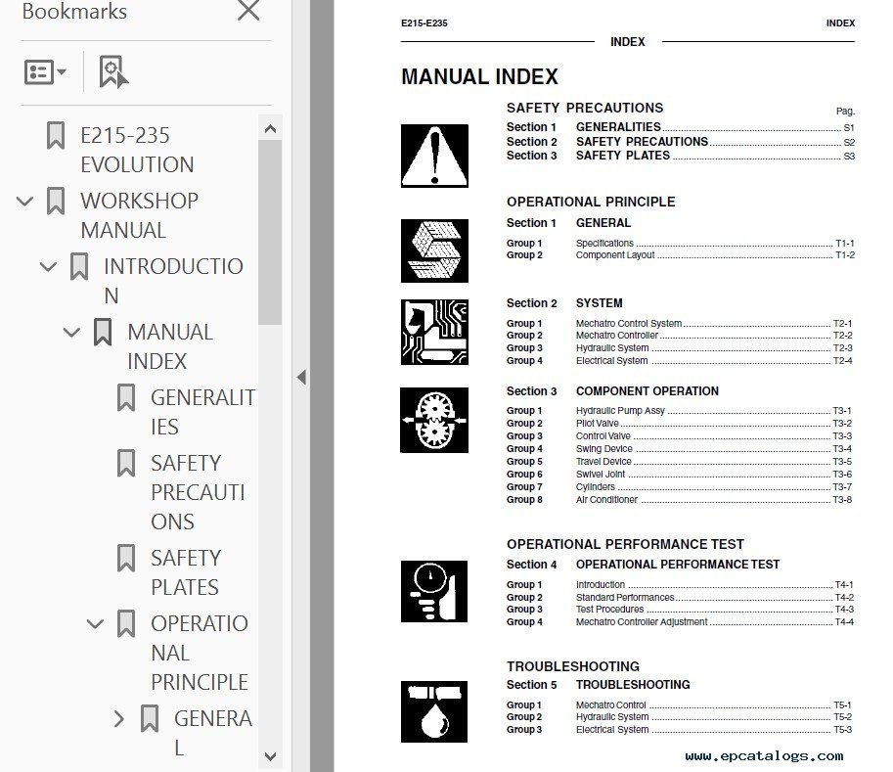Image resolution: width=893 pixels, height=772 pixels.
Task: Open index entry SAFETY PRECAUTIONS page S2
Action: 681,142
